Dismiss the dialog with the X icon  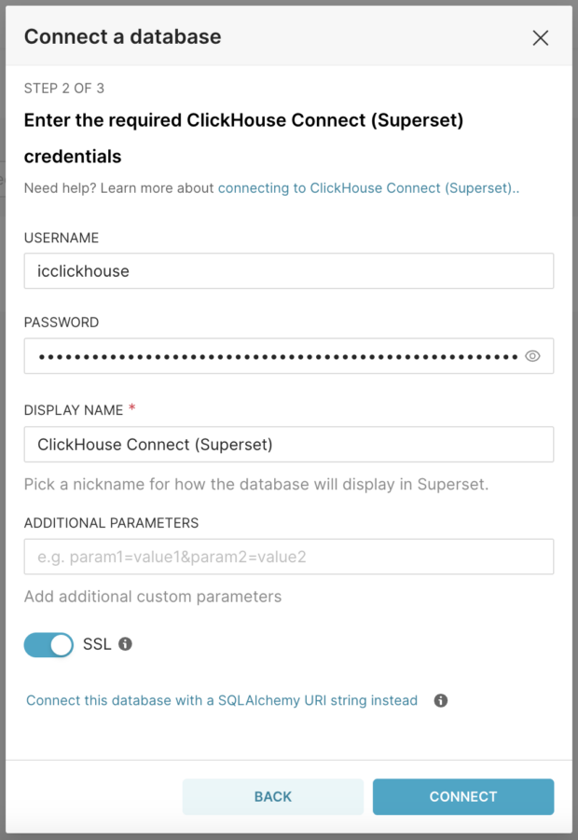(x=541, y=38)
